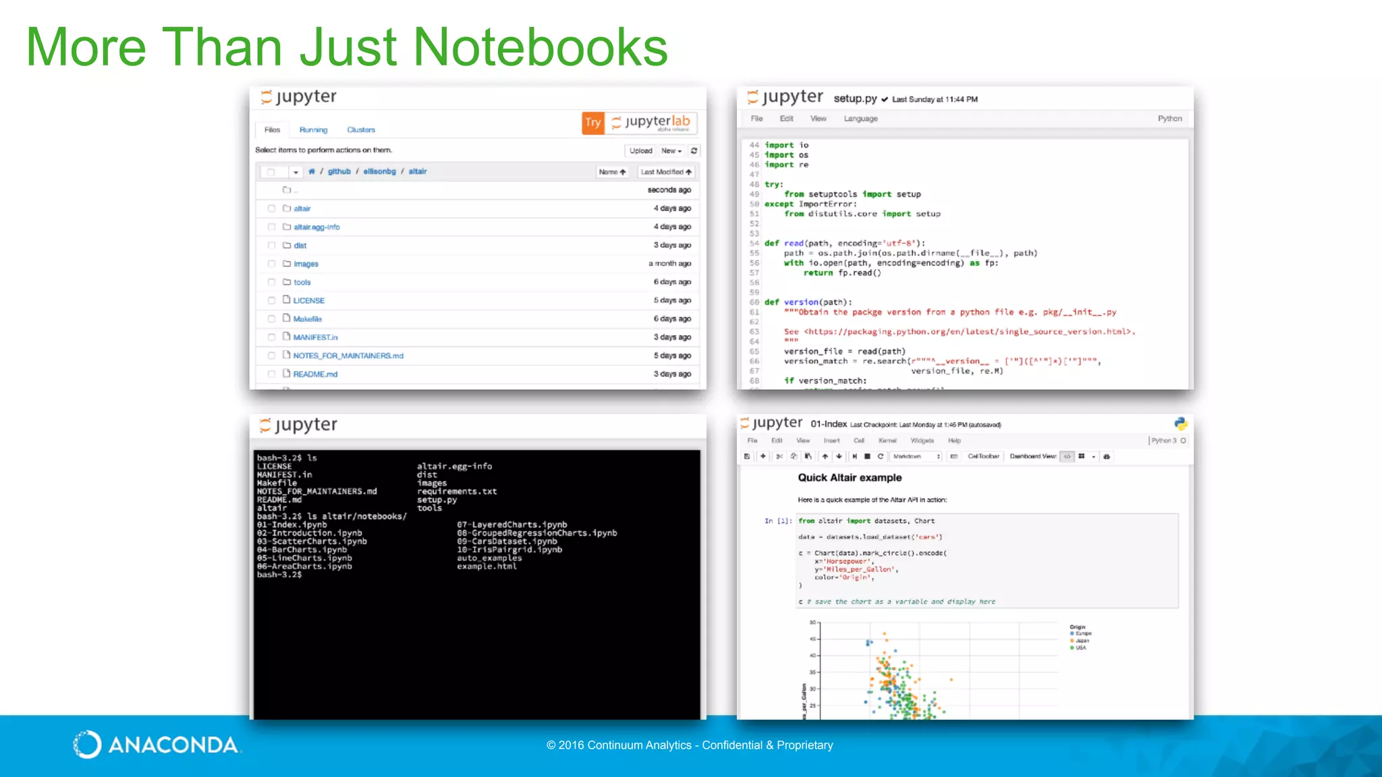
Task: Check the box next to LICENSE file
Action: tap(271, 300)
